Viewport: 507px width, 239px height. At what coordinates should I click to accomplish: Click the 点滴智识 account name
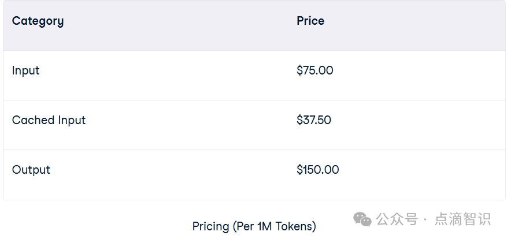[x=462, y=219]
